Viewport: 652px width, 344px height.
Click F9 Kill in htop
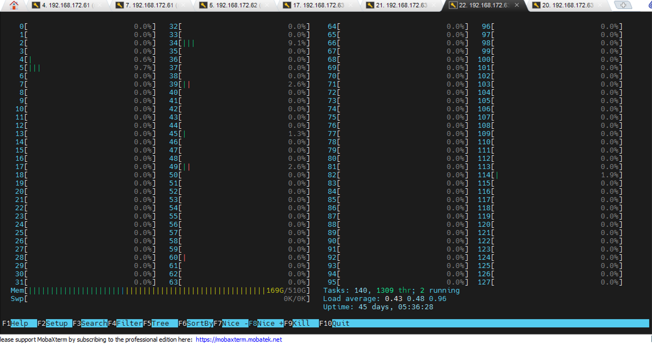(x=301, y=323)
